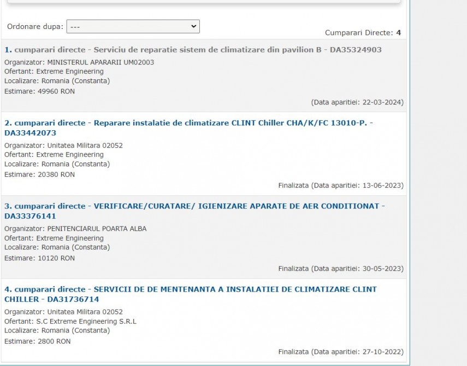Select 'Localizare: Romania (Constanta)' in listing 4
This screenshot has height=366, width=467.
(x=57, y=330)
